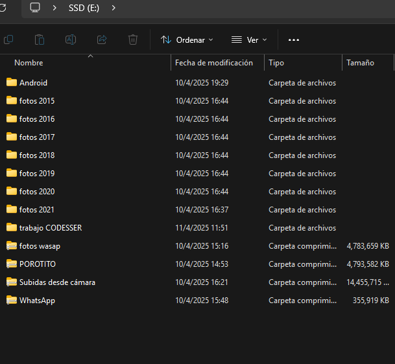Open the Ordenar sort dropdown
This screenshot has width=395, height=364.
point(187,40)
